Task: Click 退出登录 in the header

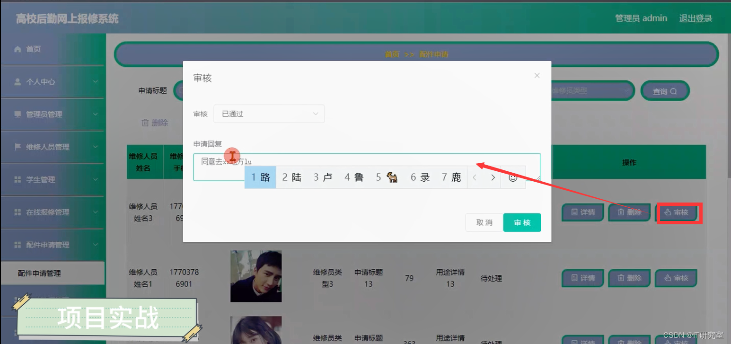Action: click(x=696, y=18)
